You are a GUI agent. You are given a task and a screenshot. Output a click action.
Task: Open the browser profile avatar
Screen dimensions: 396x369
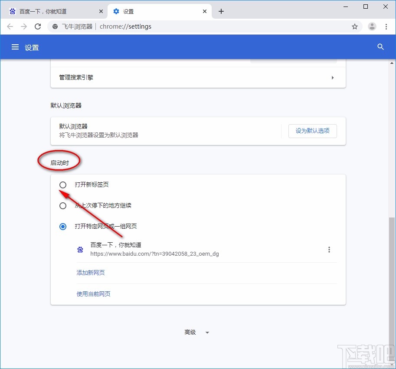(372, 26)
